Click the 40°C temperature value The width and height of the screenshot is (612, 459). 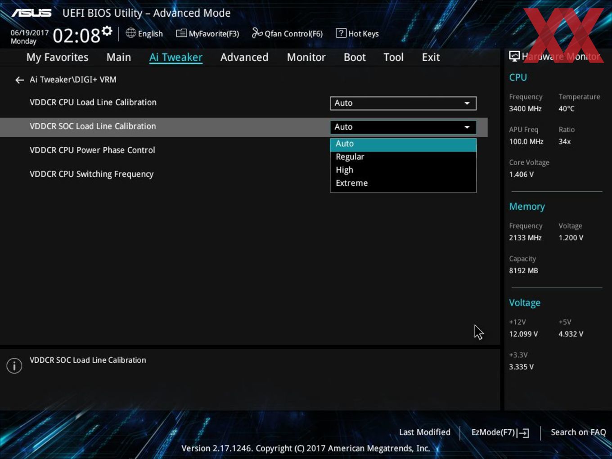(x=567, y=108)
